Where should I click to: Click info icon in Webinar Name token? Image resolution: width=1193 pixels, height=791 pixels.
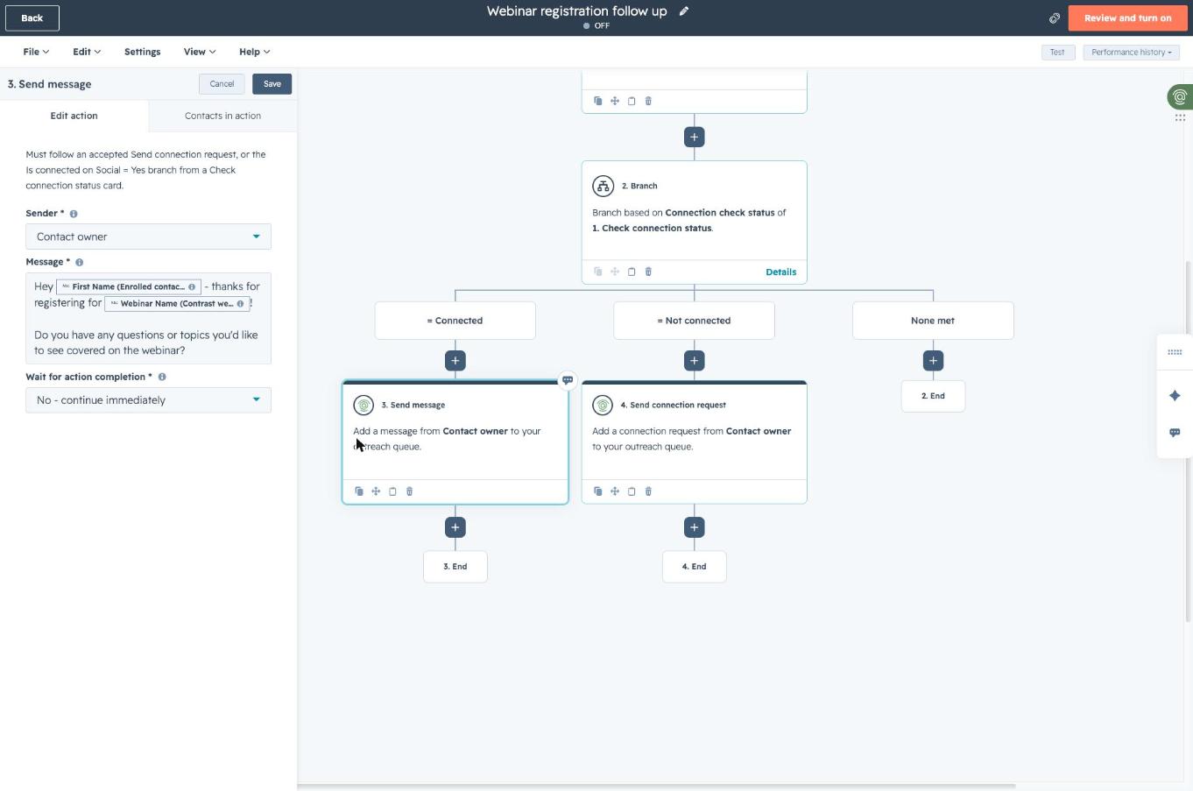click(240, 304)
